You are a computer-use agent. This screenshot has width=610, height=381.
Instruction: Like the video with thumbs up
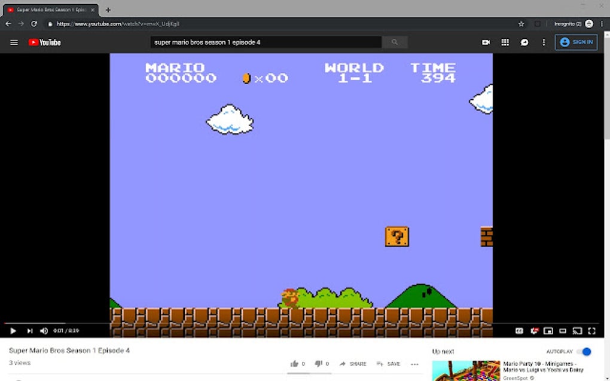point(298,364)
